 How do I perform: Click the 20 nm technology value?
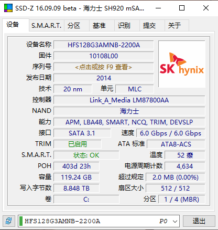73,89
